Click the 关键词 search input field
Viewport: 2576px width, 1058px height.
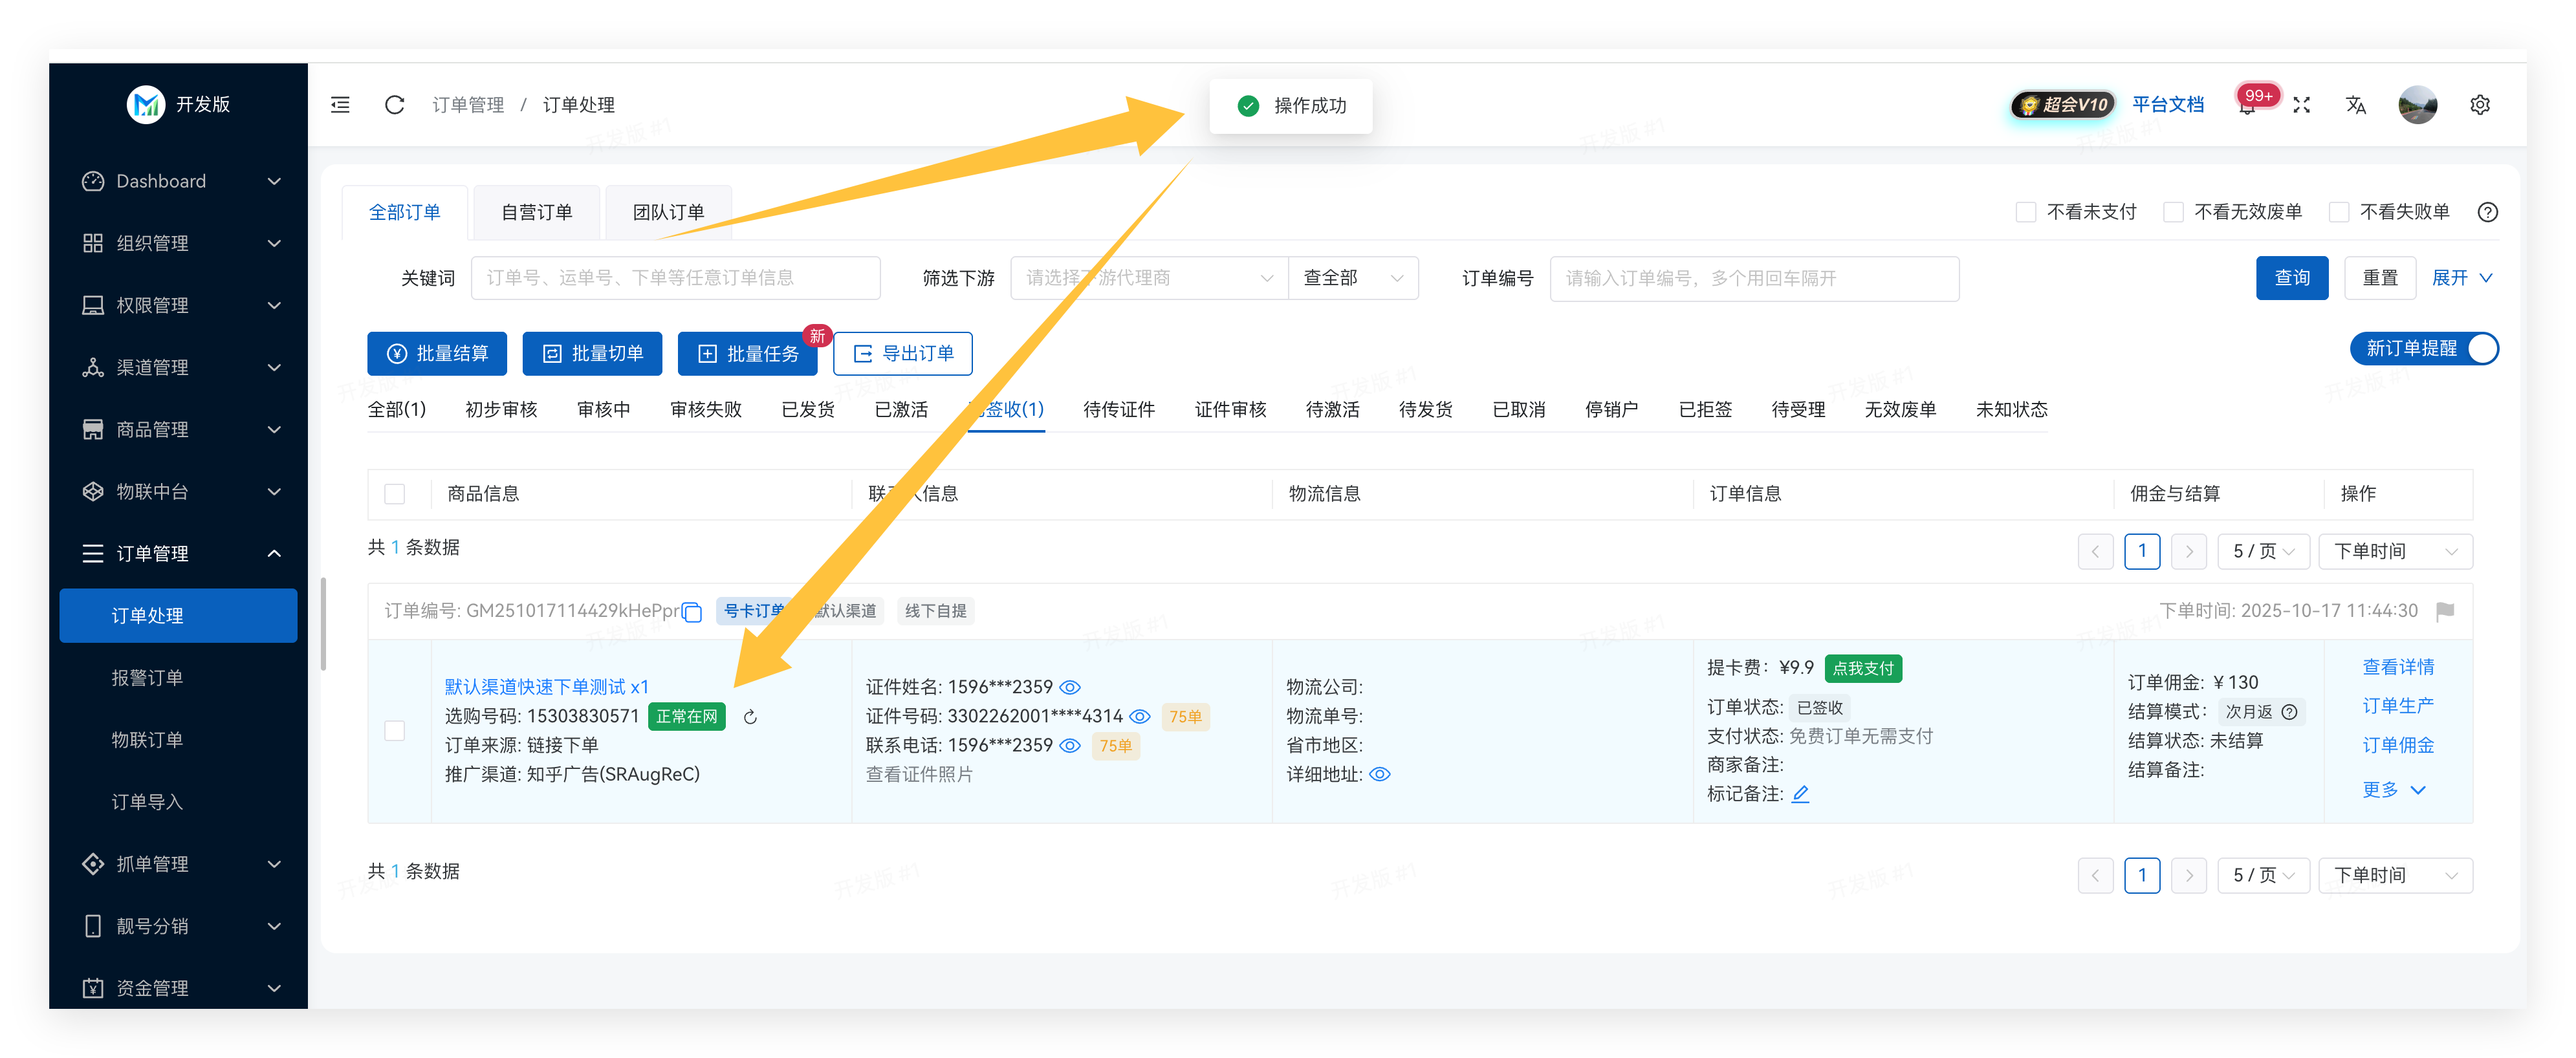pyautogui.click(x=675, y=278)
